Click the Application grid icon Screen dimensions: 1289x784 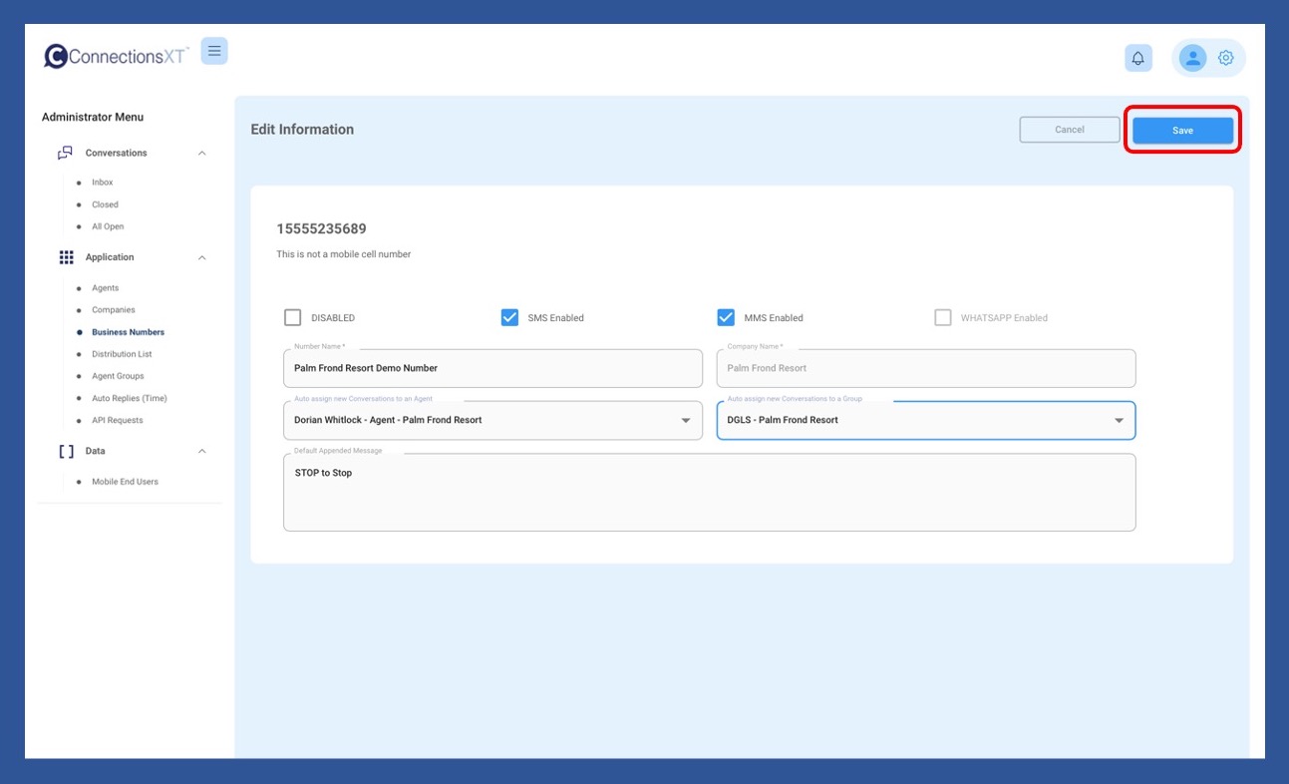click(67, 257)
